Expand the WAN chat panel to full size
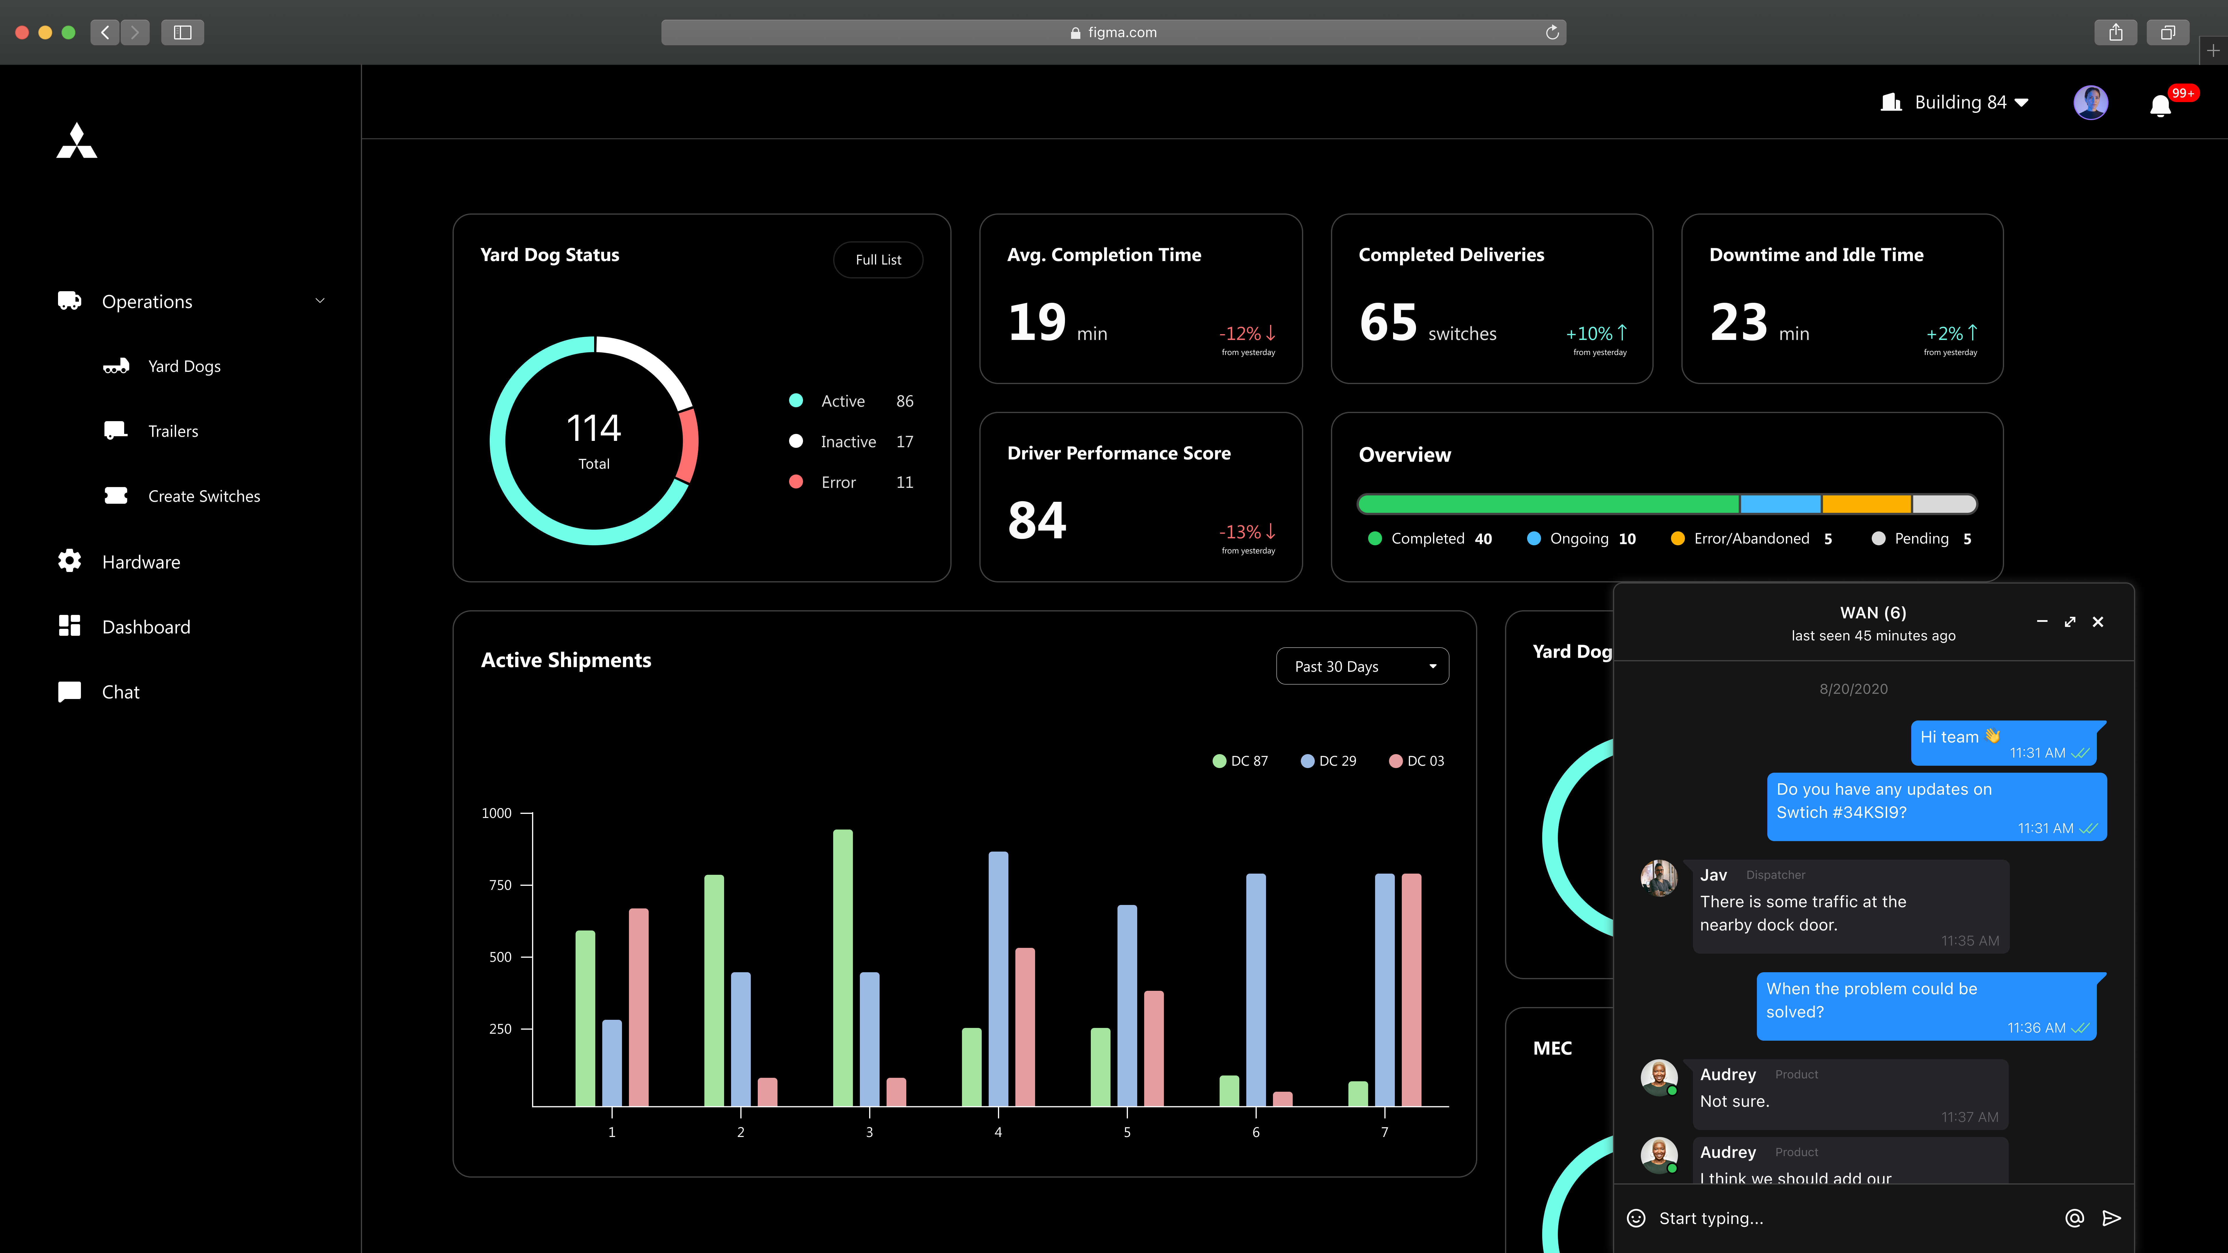2228x1253 pixels. pyautogui.click(x=2070, y=622)
